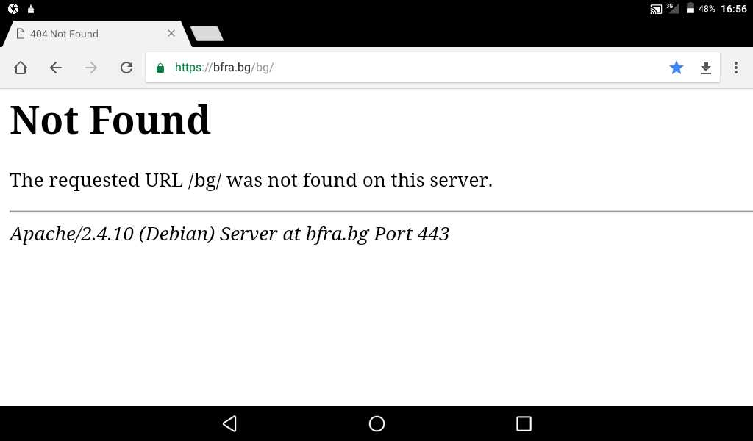The height and width of the screenshot is (441, 753).
Task: Tap the Android home circle button
Action: coord(376,423)
